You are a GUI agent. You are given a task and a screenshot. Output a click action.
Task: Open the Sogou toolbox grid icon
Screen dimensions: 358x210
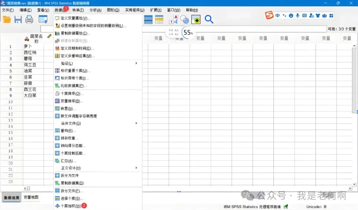(x=331, y=16)
